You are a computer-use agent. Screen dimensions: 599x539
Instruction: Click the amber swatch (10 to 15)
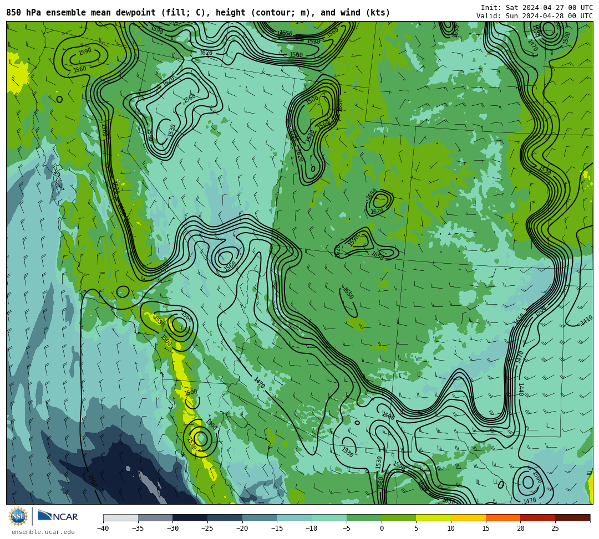pyautogui.click(x=468, y=517)
